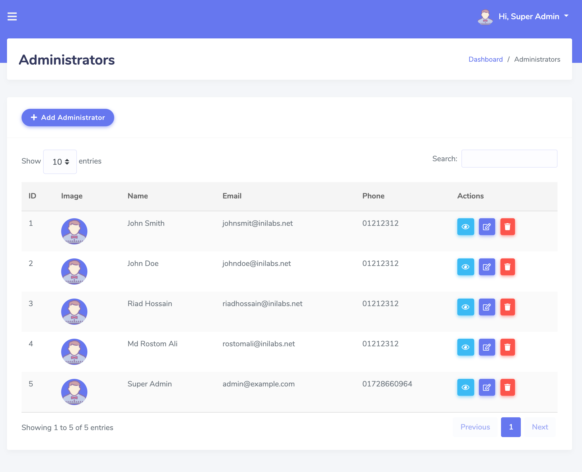The image size is (582, 472).
Task: Click the admin@example.com email cell
Action: click(x=259, y=384)
